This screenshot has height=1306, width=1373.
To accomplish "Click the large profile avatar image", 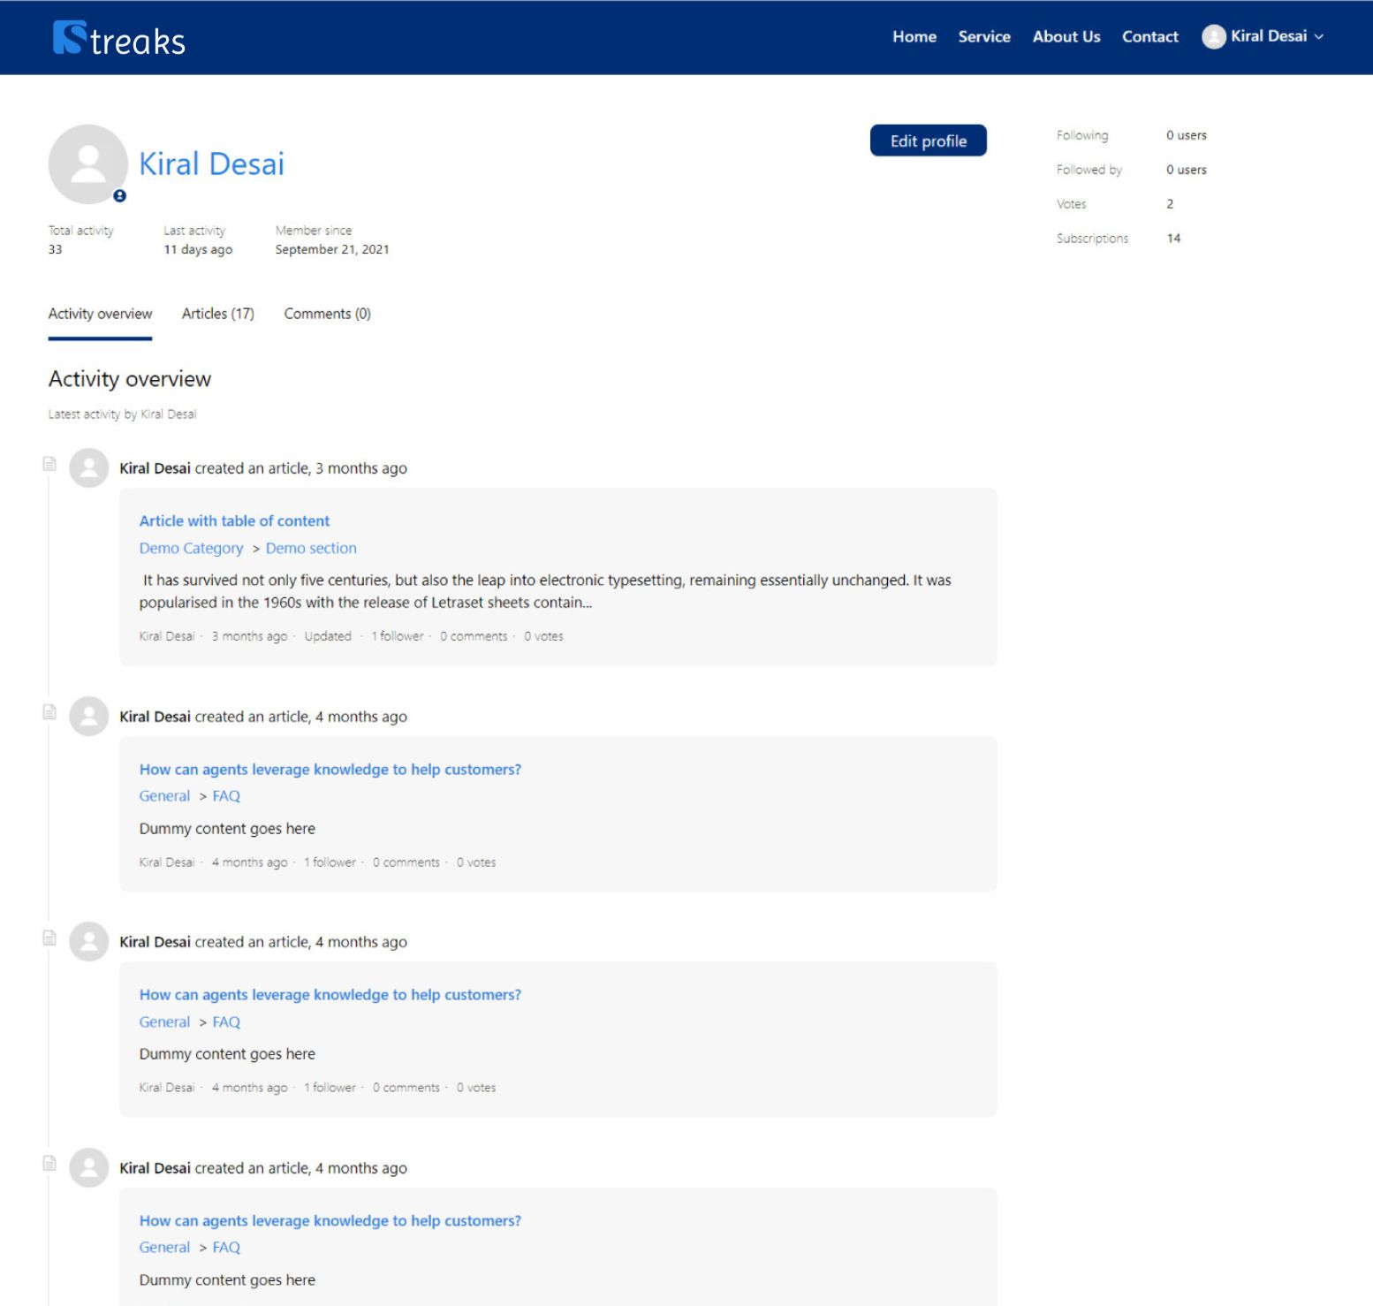I will pyautogui.click(x=87, y=163).
